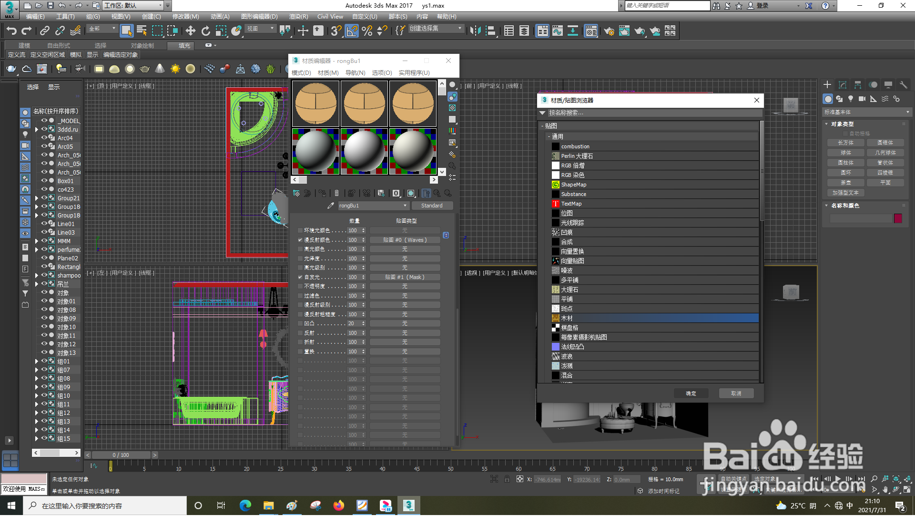This screenshot has height=516, width=915.
Task: Click the object color swatch
Action: [x=898, y=218]
